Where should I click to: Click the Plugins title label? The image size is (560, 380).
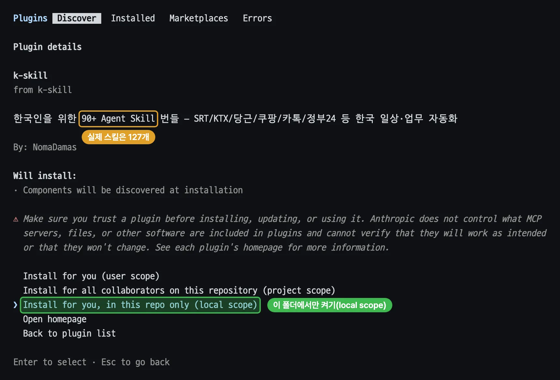click(x=30, y=18)
